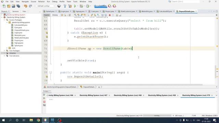This screenshot has height=123, width=219.
Task: Click the New Project toolbar icon
Action: pos(9,6)
